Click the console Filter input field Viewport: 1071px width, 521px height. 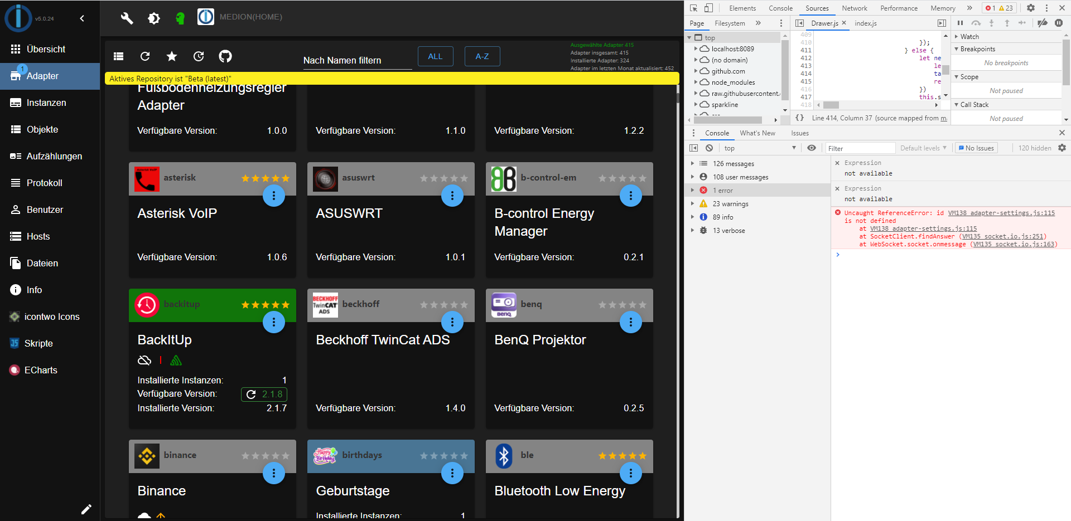click(860, 148)
